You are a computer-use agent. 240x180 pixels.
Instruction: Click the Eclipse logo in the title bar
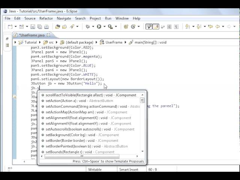pyautogui.click(x=5, y=11)
